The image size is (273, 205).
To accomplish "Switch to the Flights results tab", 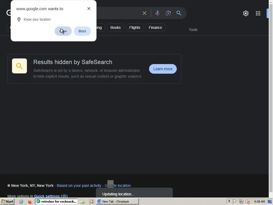I will (135, 27).
